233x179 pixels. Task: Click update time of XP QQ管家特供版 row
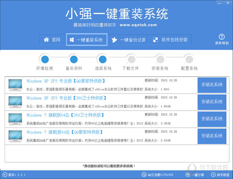point(161,80)
